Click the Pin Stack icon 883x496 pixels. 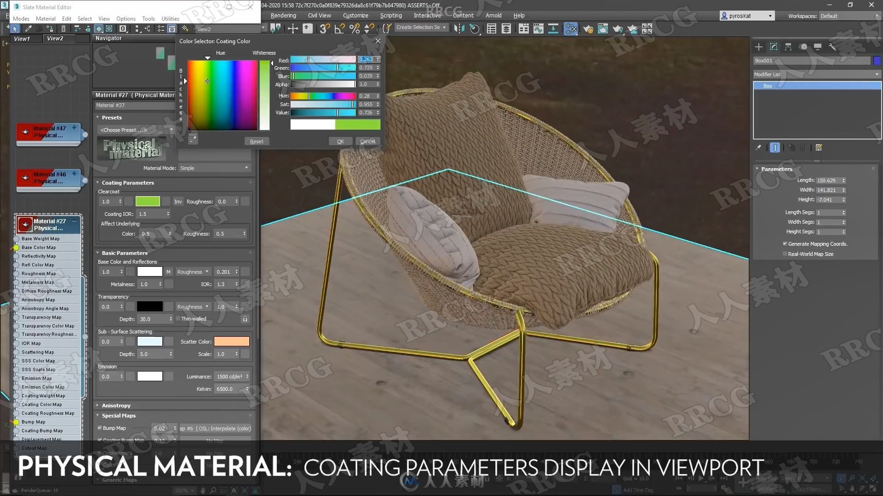758,147
